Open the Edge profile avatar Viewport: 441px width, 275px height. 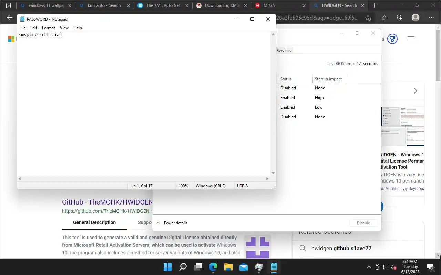click(416, 18)
